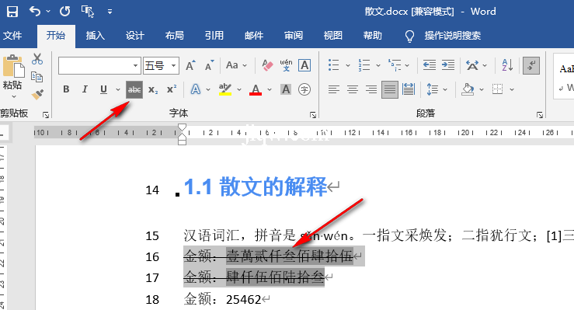This screenshot has width=574, height=310.
Task: Open font color dropdown arrow
Action: click(x=270, y=89)
